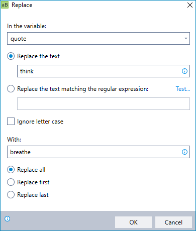This screenshot has width=196, height=231.
Task: Choose the 'Replace first' option
Action: click(11, 182)
